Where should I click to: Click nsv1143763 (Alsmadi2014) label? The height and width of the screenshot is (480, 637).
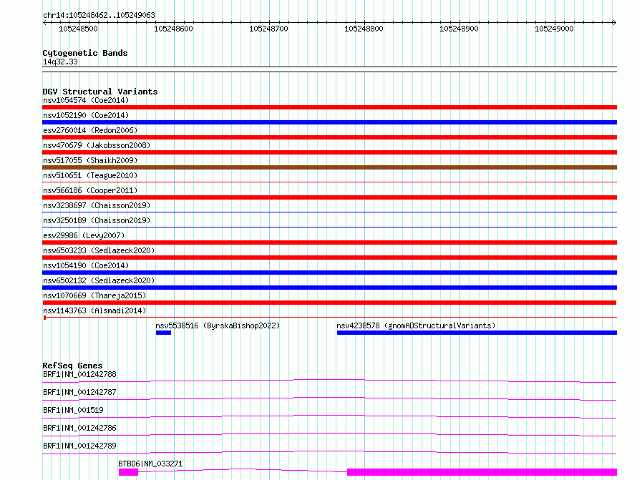[94, 310]
